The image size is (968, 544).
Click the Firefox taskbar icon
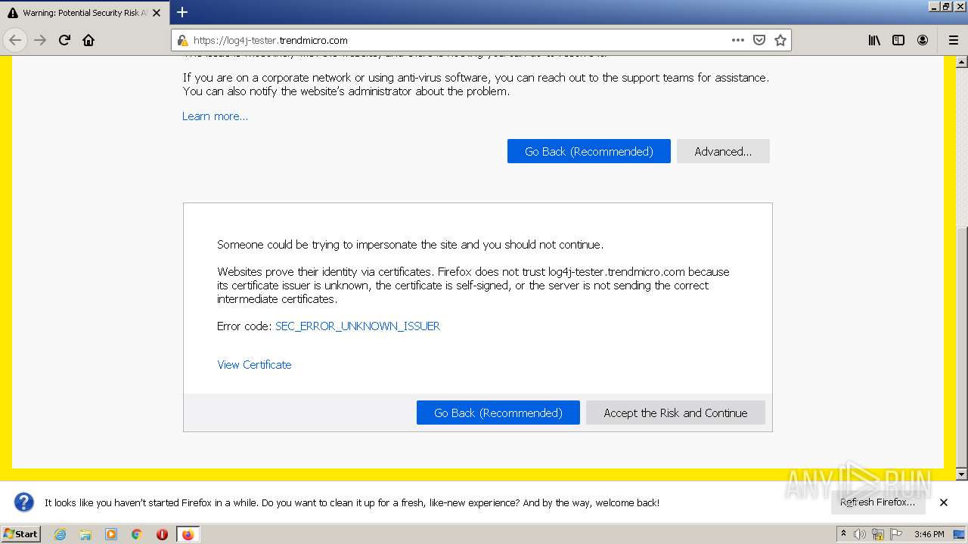(x=188, y=534)
